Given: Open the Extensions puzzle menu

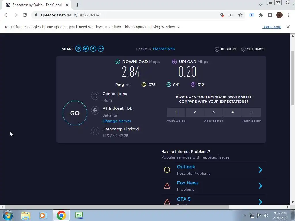Looking at the screenshot, I should (x=261, y=15).
